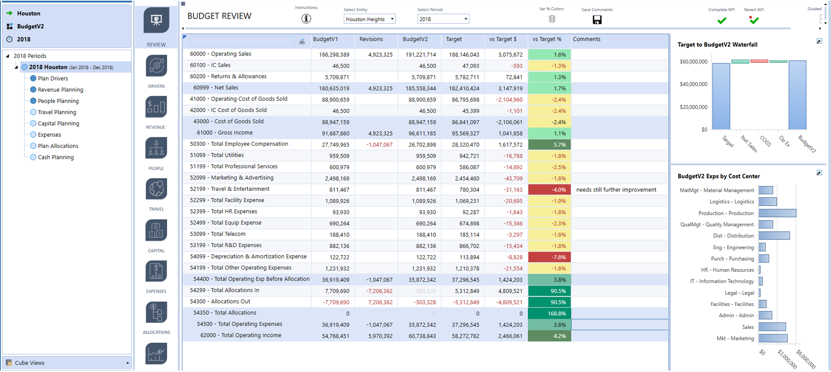831x372 pixels.
Task: Click the red -7.8% Depreciation variance cell
Action: point(549,257)
